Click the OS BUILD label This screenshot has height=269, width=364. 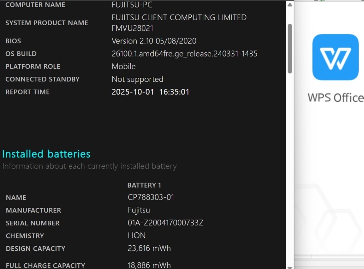21,54
